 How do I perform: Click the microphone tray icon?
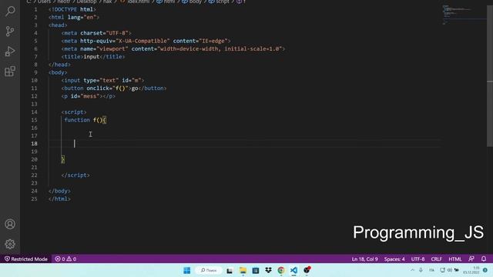pos(421,270)
